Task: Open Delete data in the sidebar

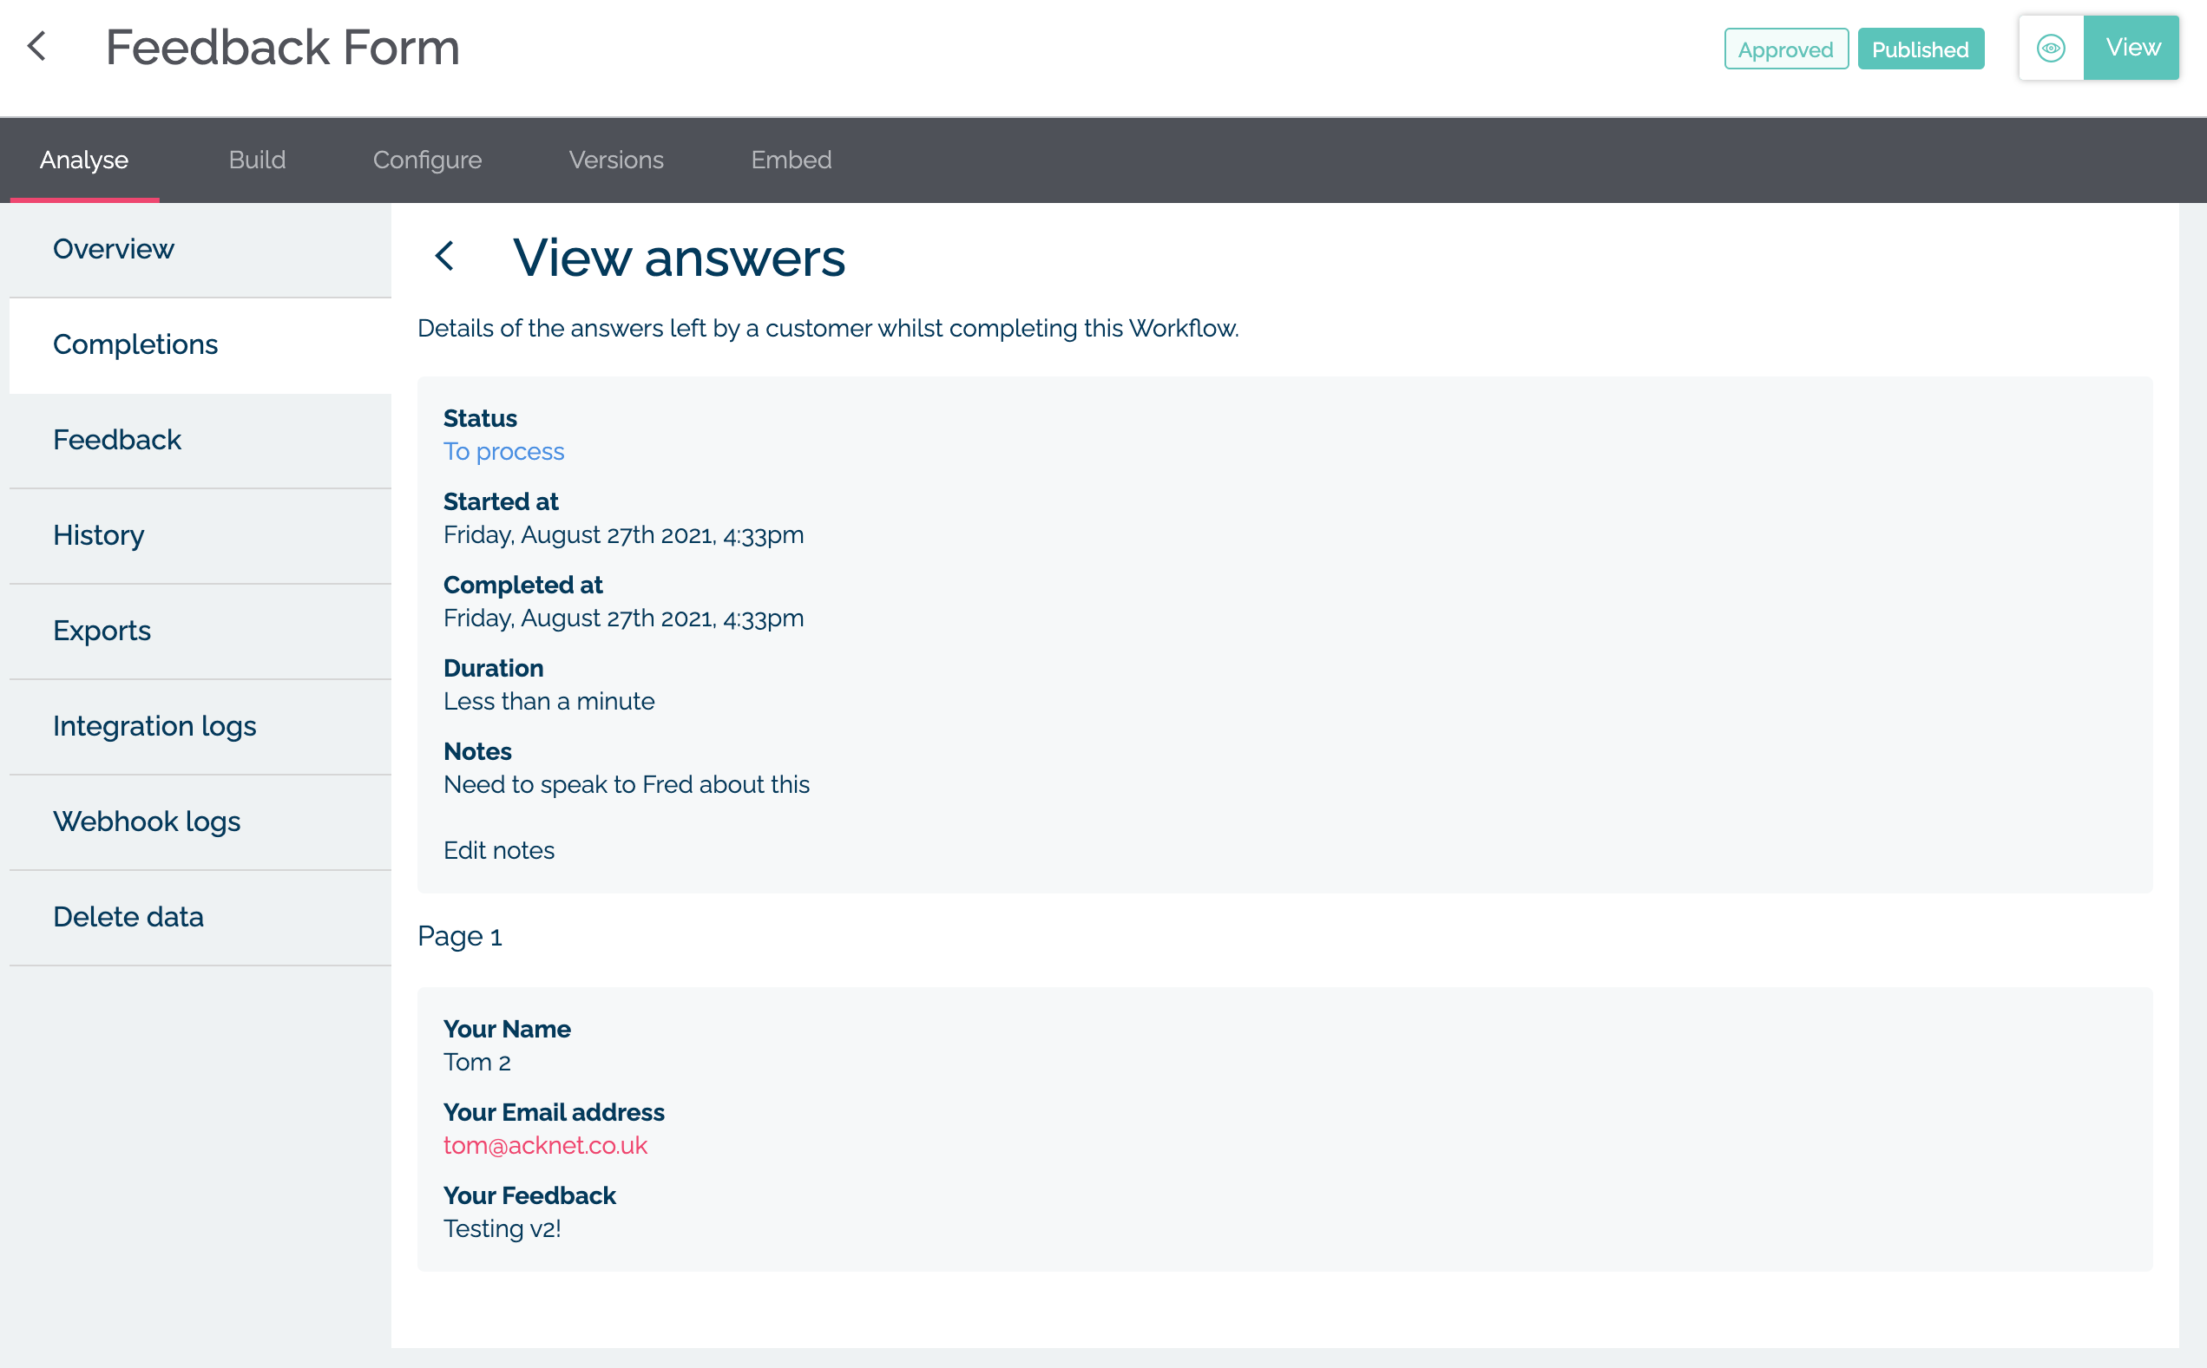Action: click(200, 918)
